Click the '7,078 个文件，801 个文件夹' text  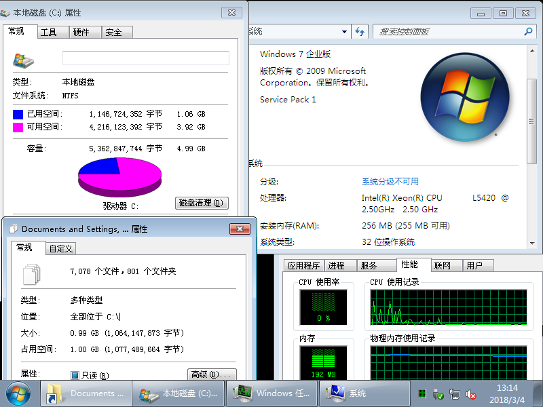123,271
